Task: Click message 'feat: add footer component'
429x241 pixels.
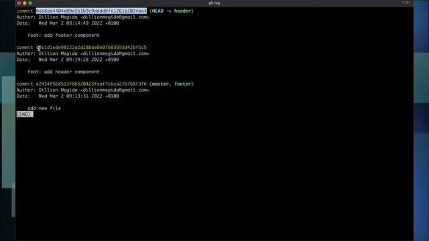Action: 64,35
